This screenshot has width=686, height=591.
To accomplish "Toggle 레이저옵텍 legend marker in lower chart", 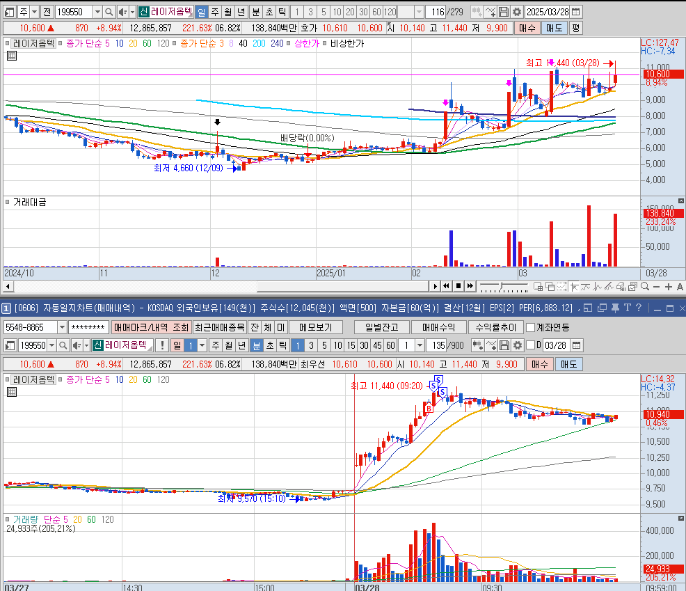I will coord(8,379).
